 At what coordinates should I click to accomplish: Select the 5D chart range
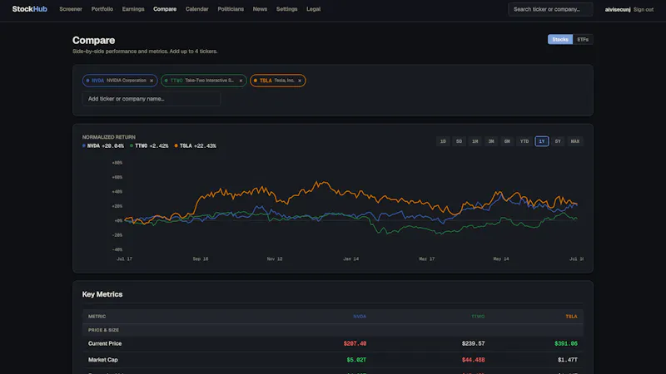459,141
